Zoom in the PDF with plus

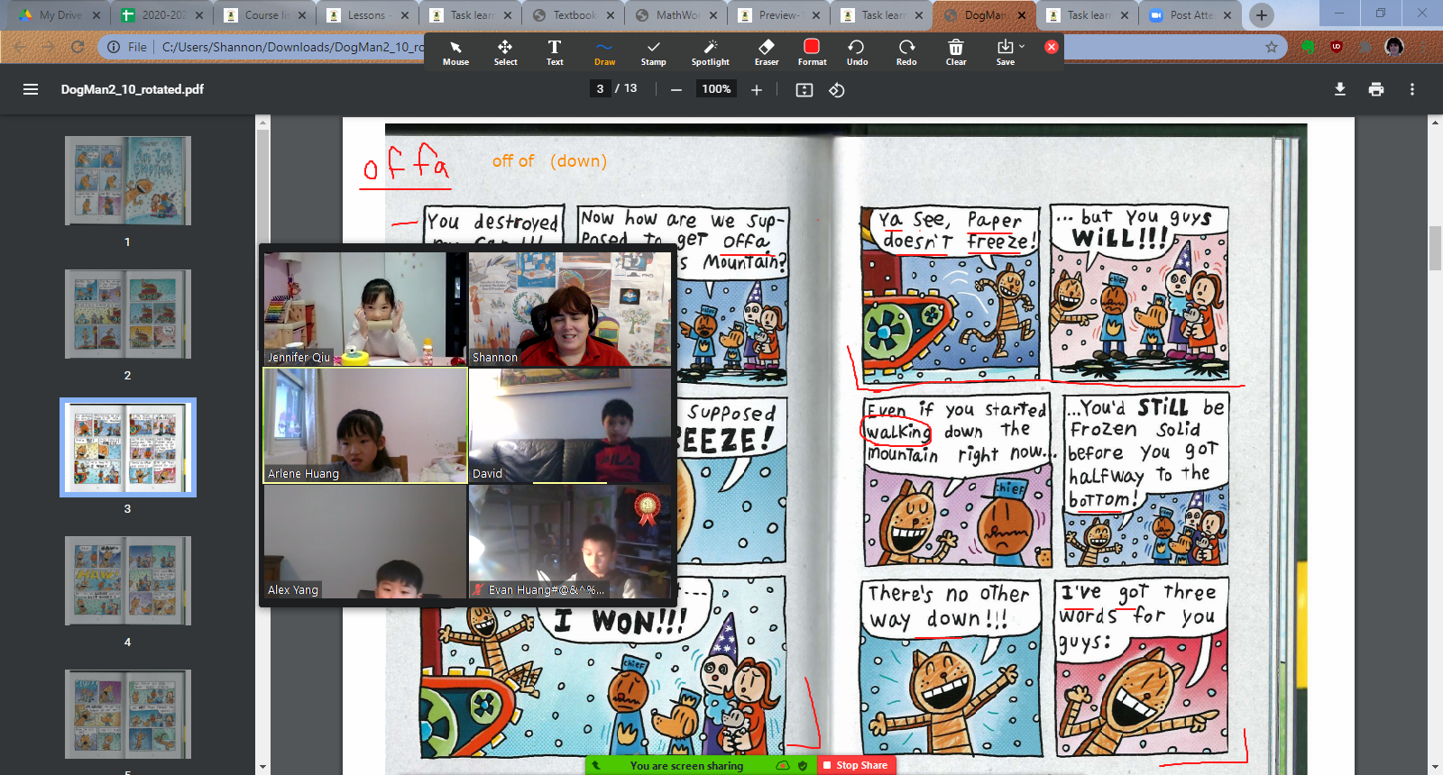click(757, 89)
